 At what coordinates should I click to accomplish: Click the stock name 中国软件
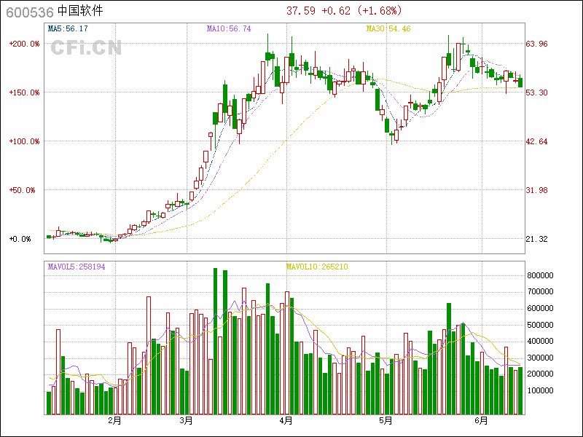[80, 12]
